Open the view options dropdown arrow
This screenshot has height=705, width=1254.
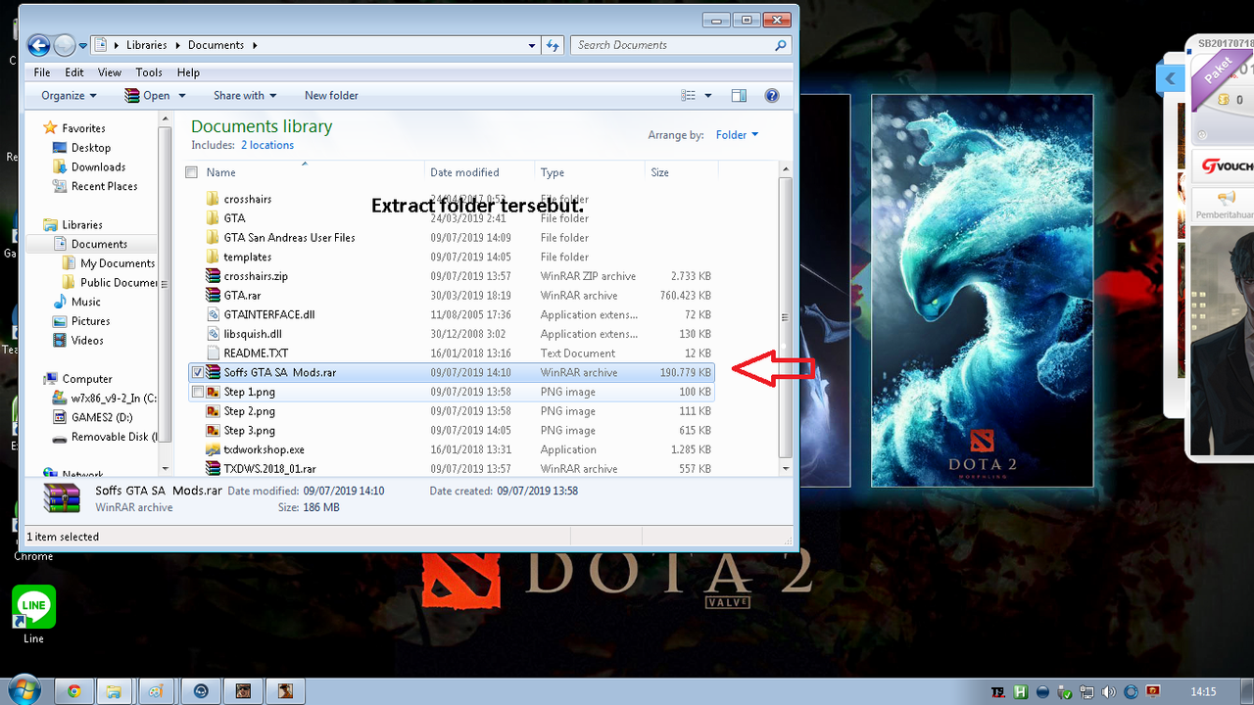coord(708,96)
